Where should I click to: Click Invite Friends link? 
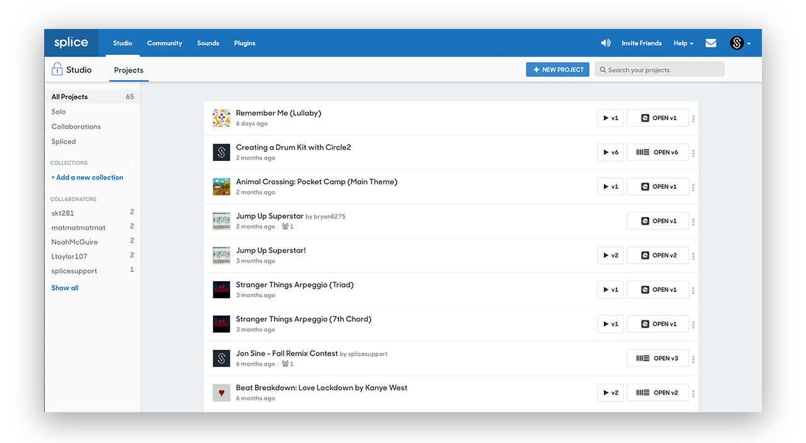click(x=642, y=43)
